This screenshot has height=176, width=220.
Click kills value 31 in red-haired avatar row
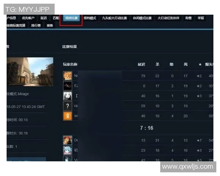(x=157, y=140)
